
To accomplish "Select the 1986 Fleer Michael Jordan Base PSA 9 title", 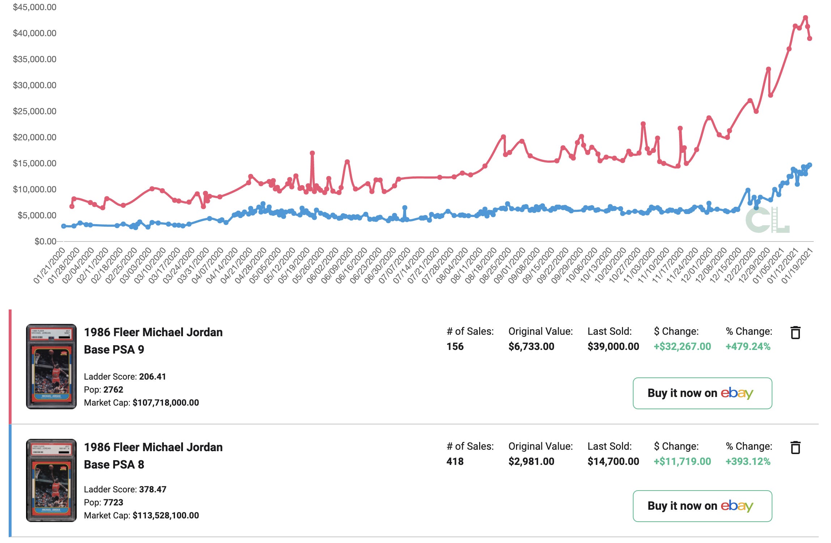I will click(153, 341).
